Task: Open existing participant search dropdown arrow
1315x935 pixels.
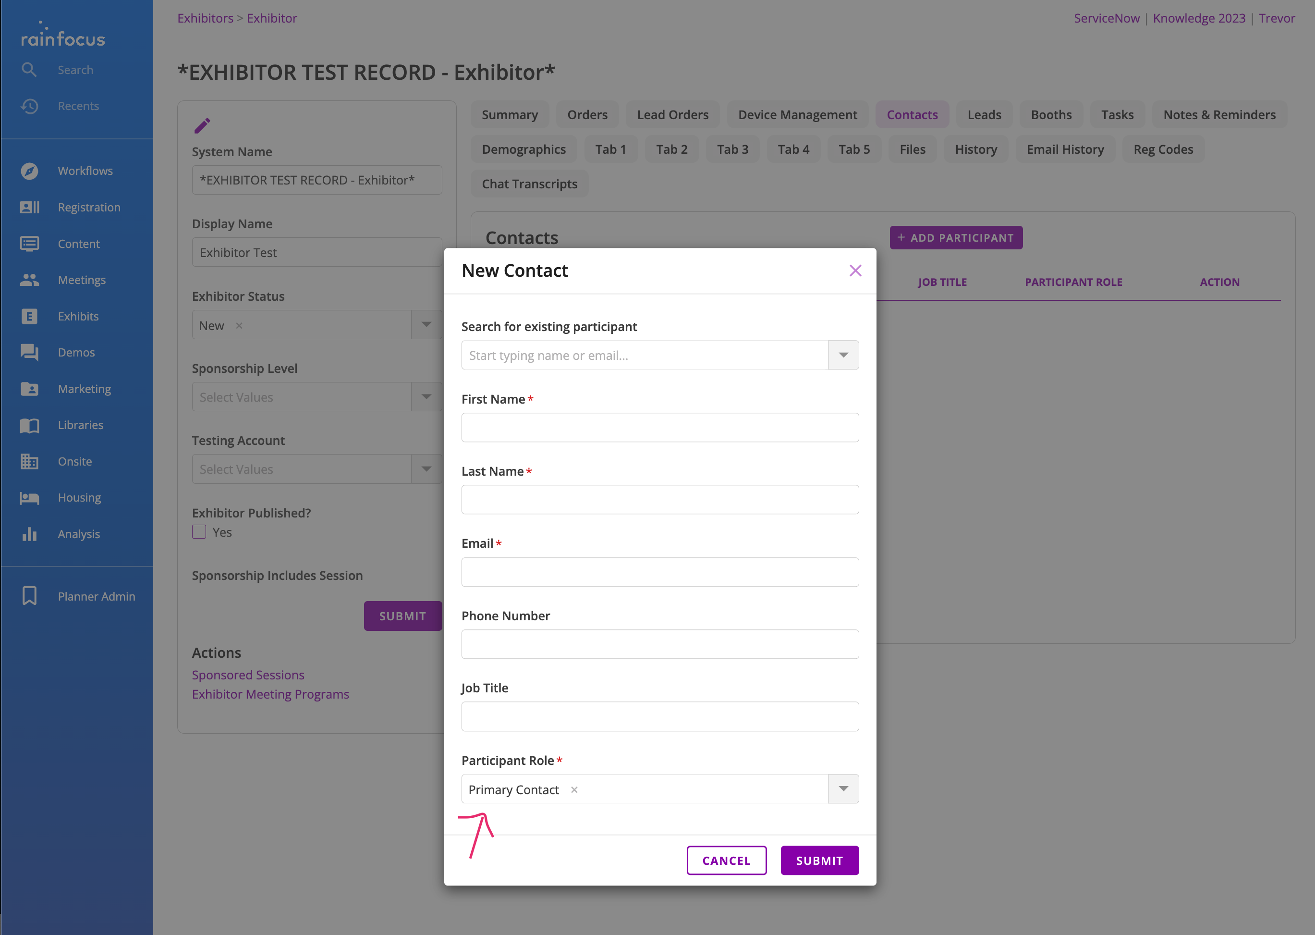Action: coord(843,355)
